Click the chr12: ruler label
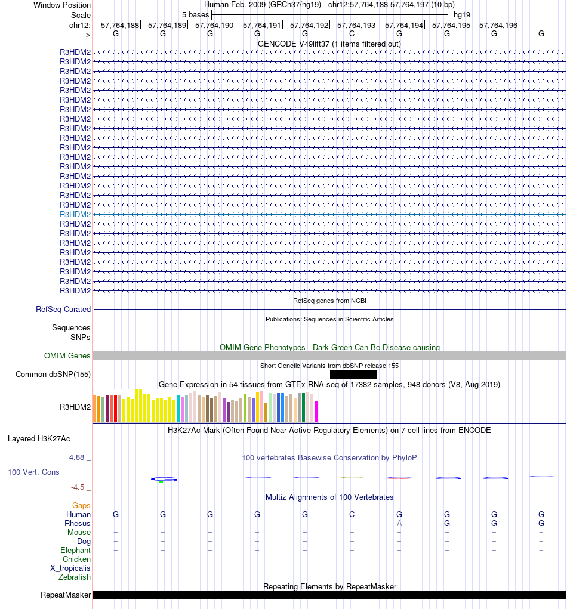The image size is (567, 609). [x=79, y=25]
